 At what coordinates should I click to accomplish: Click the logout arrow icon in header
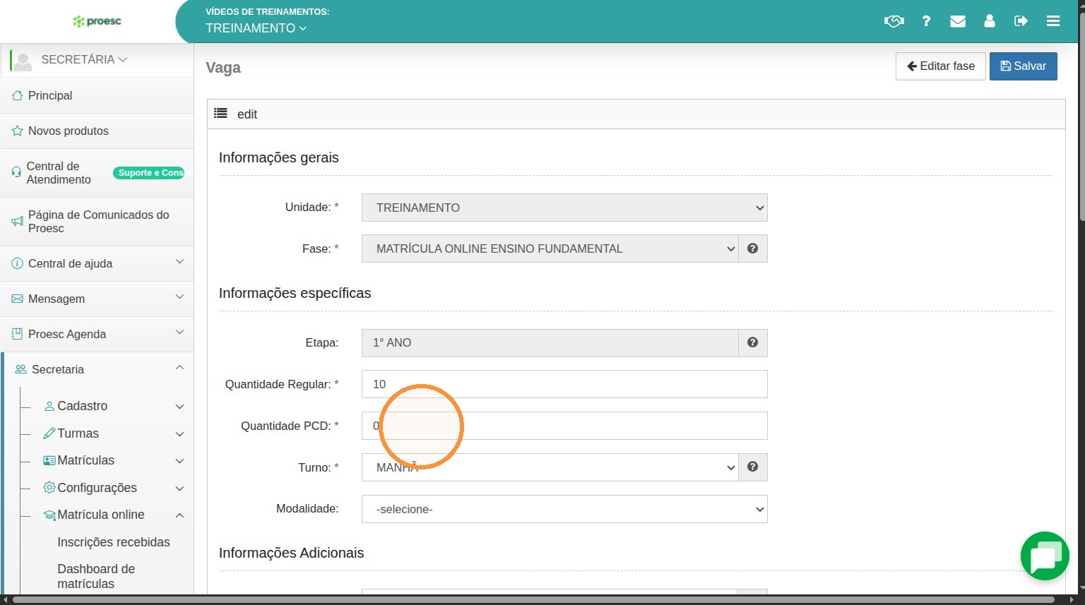(1021, 21)
